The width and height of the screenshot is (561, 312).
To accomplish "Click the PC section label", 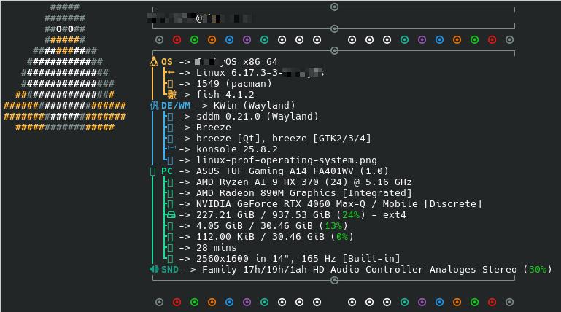I will (x=167, y=171).
